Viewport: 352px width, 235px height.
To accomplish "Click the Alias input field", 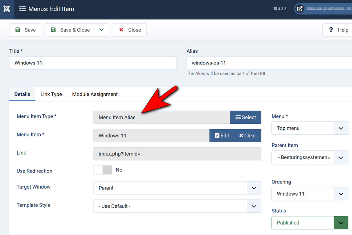I will tap(269, 63).
